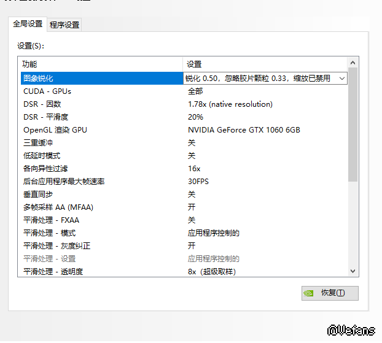The width and height of the screenshot is (382, 343).
Task: Click 开 value for 多帧采样 AA
Action: (192, 207)
